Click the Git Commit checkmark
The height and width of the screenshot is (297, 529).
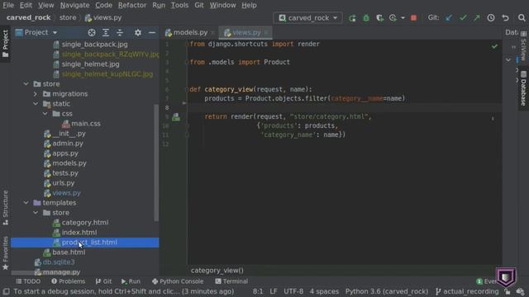click(463, 18)
